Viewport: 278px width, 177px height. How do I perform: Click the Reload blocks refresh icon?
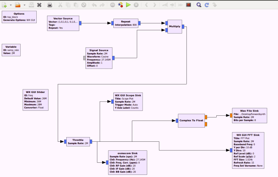pos(207,5)
